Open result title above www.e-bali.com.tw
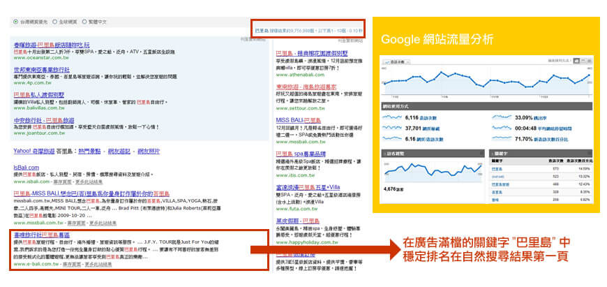Image resolution: width=607 pixels, height=287 pixels. pyautogui.click(x=41, y=235)
